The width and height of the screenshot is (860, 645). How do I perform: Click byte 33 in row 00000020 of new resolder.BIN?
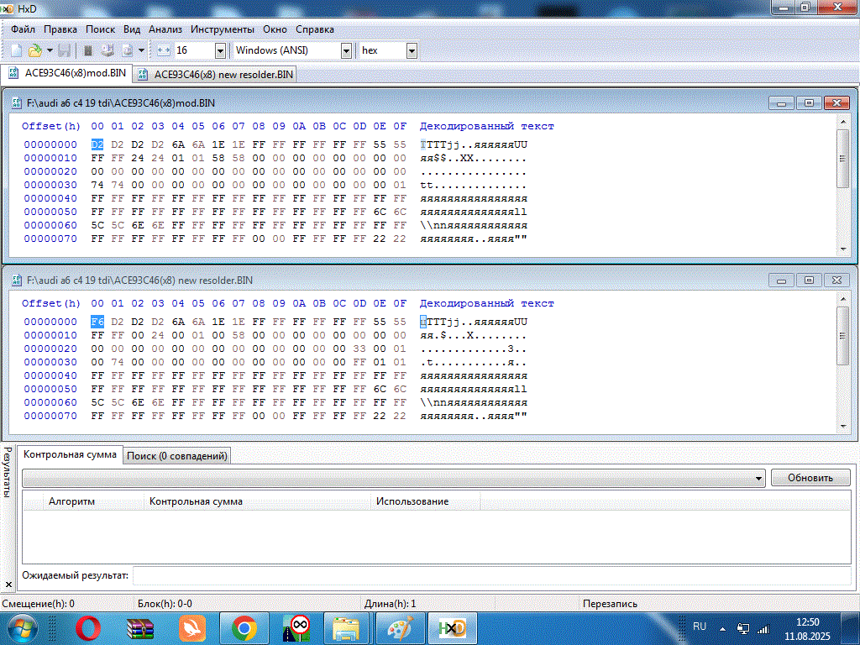[359, 349]
